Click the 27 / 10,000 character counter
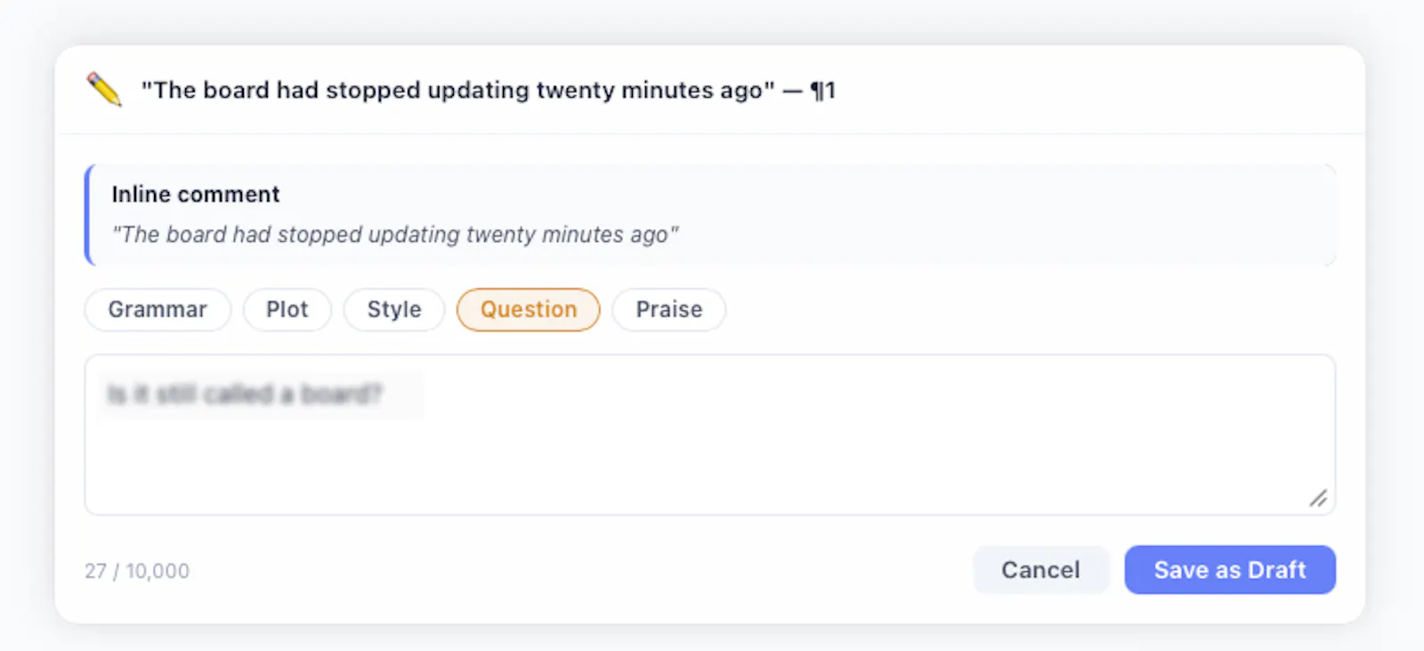Screen dimensions: 1424x651 pos(137,571)
